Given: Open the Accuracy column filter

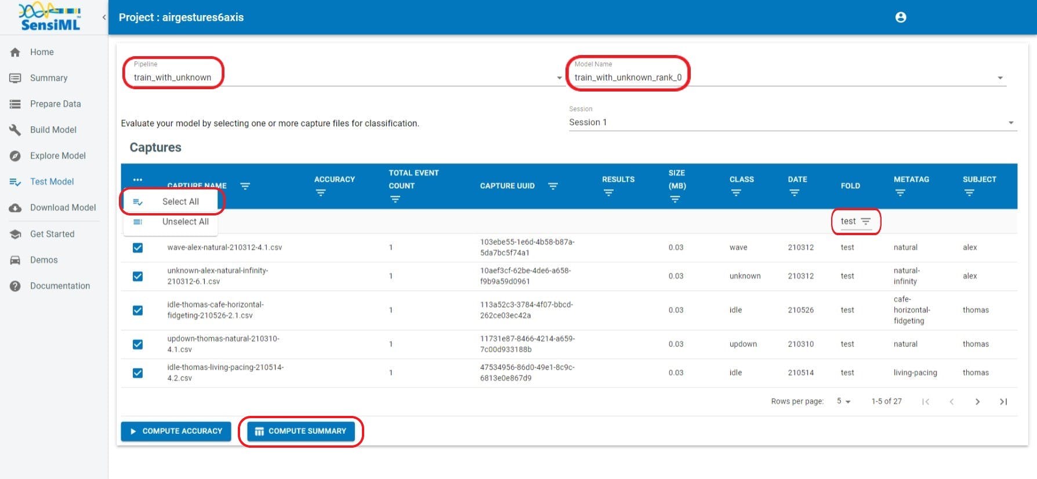Looking at the screenshot, I should tap(320, 193).
